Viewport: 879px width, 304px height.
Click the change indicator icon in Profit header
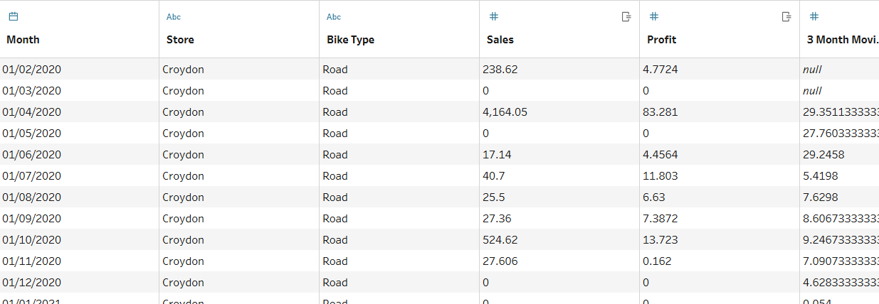click(x=786, y=16)
